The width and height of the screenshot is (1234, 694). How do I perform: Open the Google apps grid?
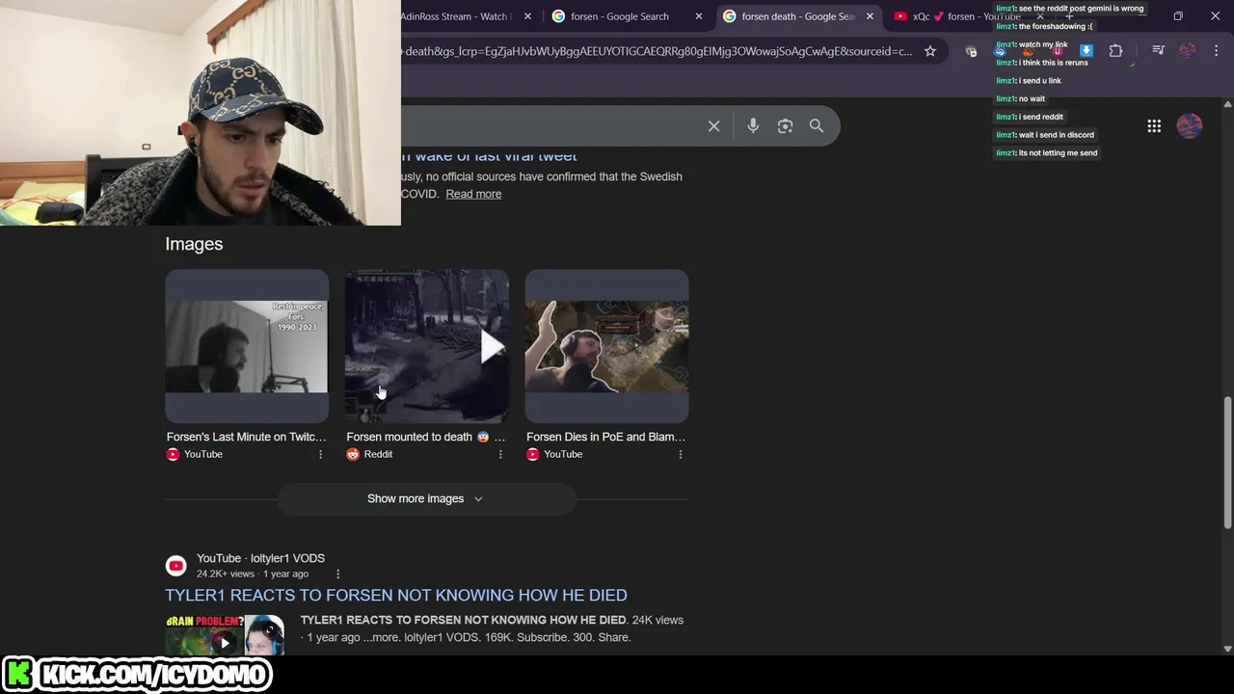coord(1154,126)
